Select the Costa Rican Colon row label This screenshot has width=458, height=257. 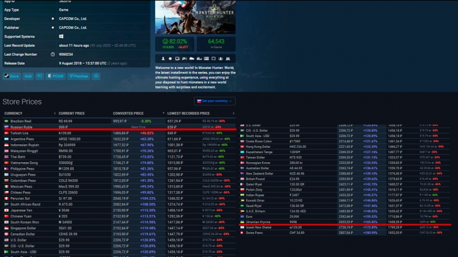pyautogui.click(x=259, y=141)
